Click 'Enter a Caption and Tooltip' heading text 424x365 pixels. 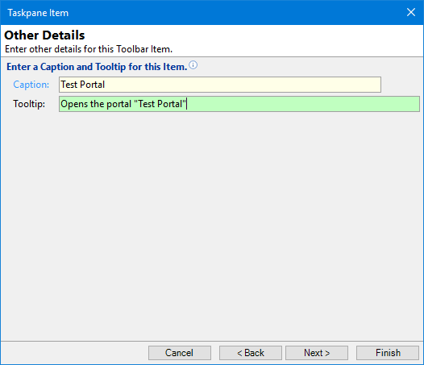[97, 67]
